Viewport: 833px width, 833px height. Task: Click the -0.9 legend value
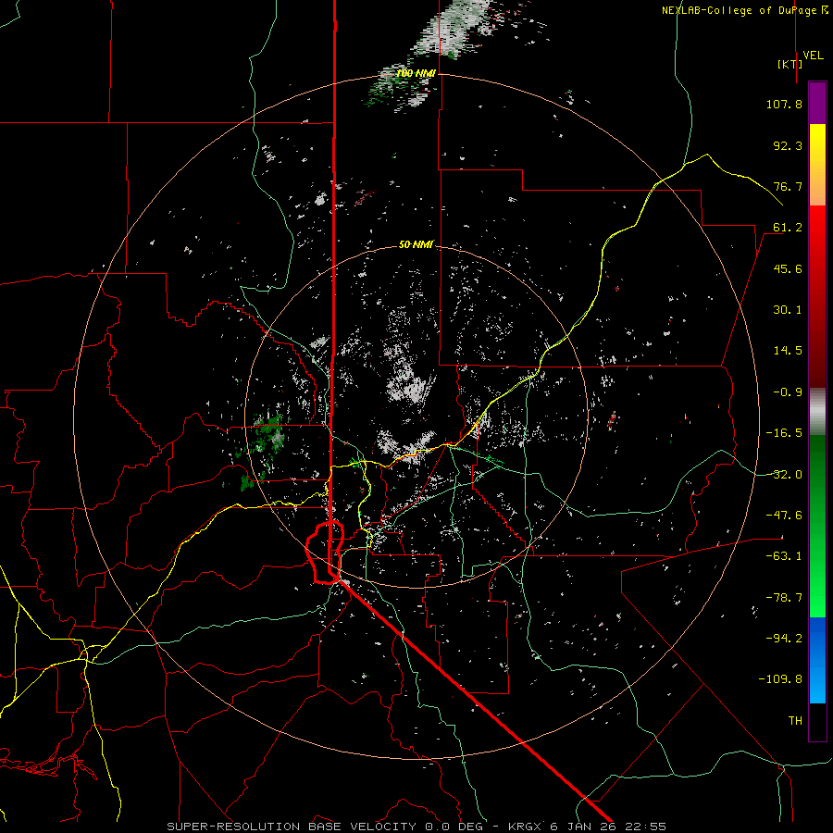pyautogui.click(x=788, y=392)
